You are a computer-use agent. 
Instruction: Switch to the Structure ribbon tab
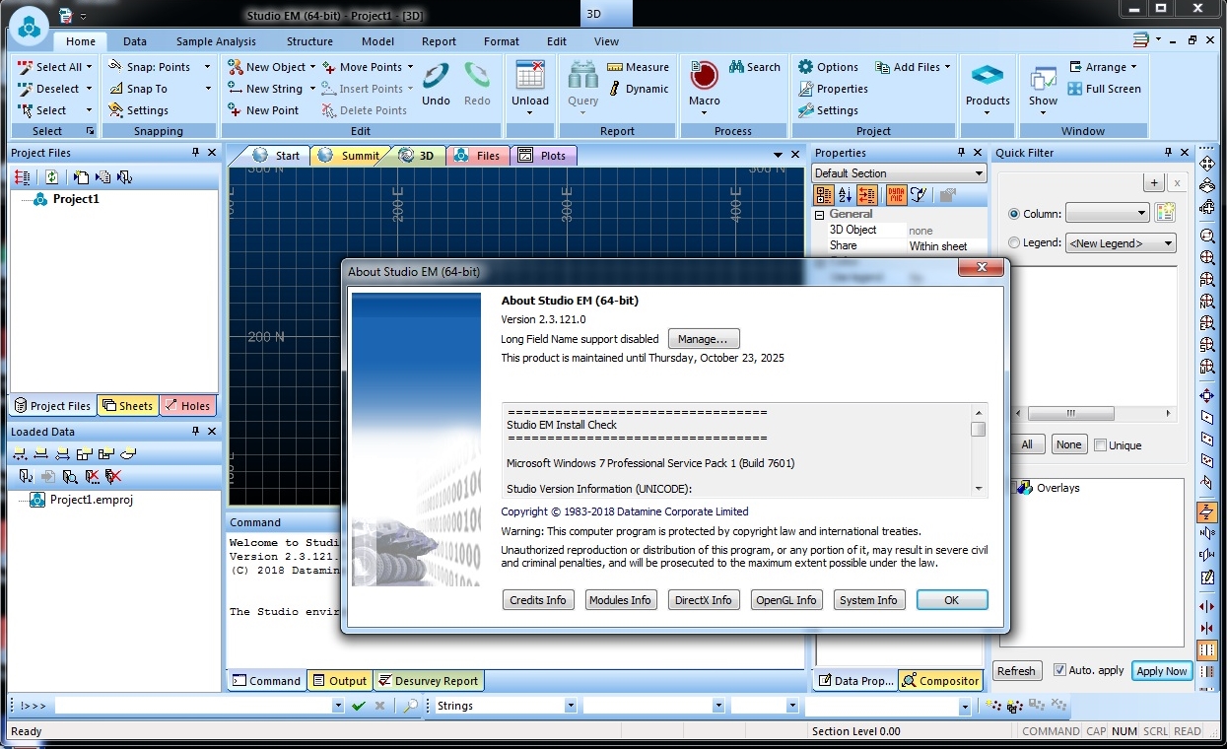pos(309,41)
